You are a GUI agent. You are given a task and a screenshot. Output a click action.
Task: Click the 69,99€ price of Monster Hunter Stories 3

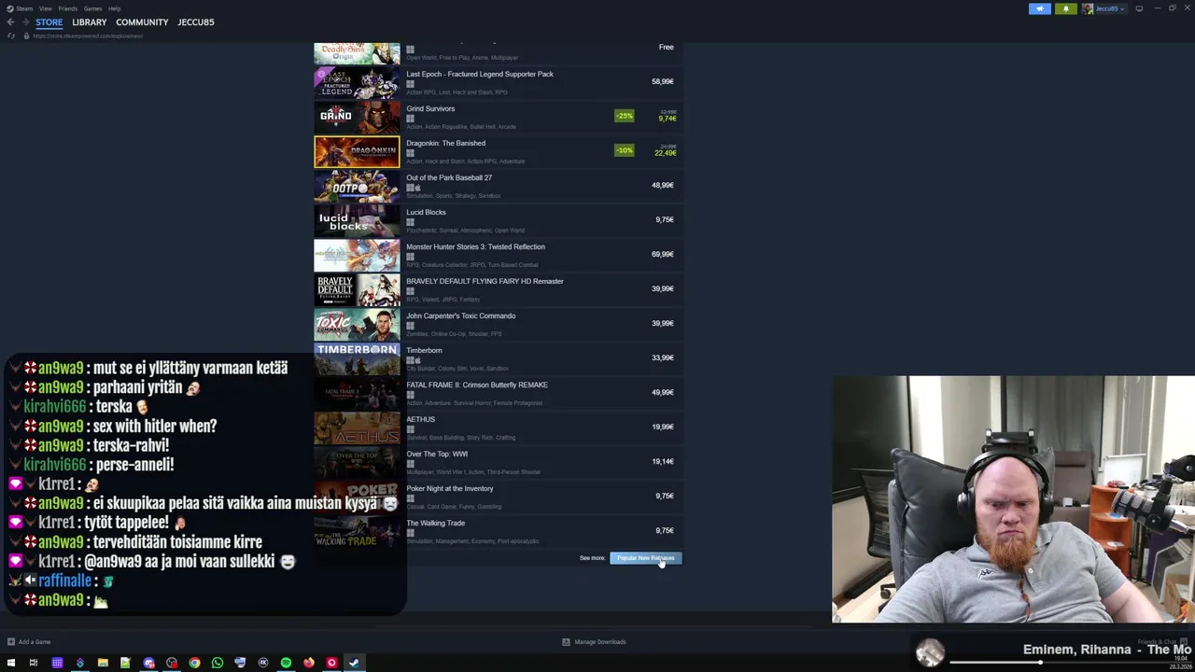pos(662,254)
